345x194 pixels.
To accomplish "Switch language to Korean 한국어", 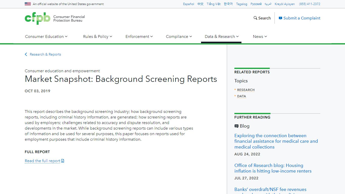I will tap(228, 4).
